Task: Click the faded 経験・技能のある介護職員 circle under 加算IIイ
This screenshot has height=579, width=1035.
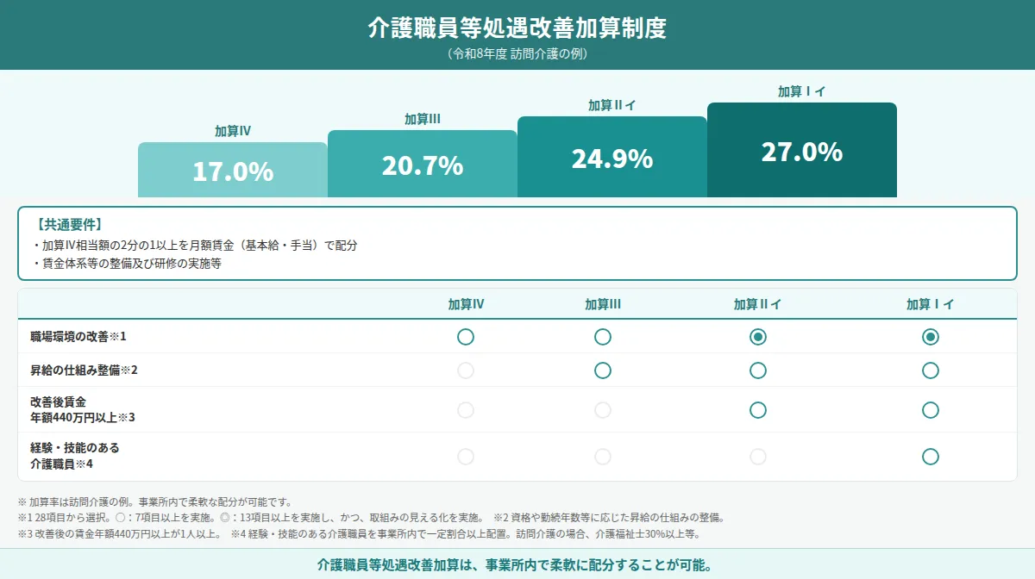Action: coord(758,457)
